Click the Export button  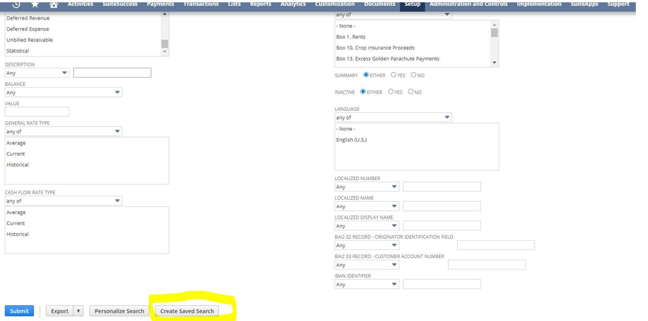click(60, 311)
